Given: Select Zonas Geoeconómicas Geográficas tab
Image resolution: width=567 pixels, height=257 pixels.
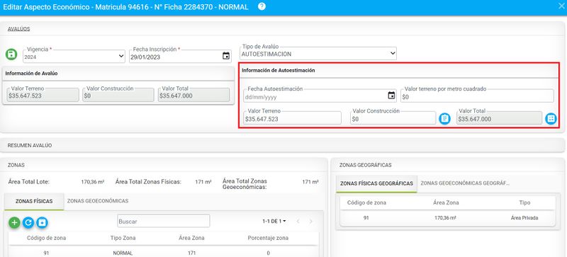Looking at the screenshot, I should [465, 183].
